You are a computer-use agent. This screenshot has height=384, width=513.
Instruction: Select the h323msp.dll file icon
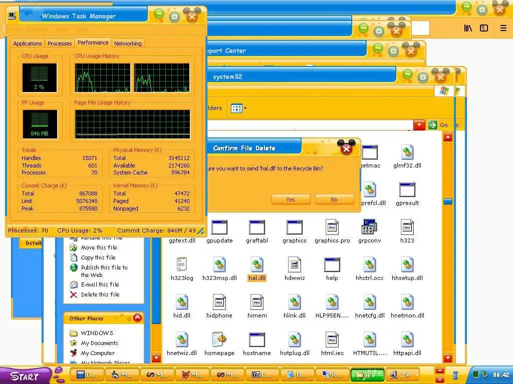click(x=219, y=264)
